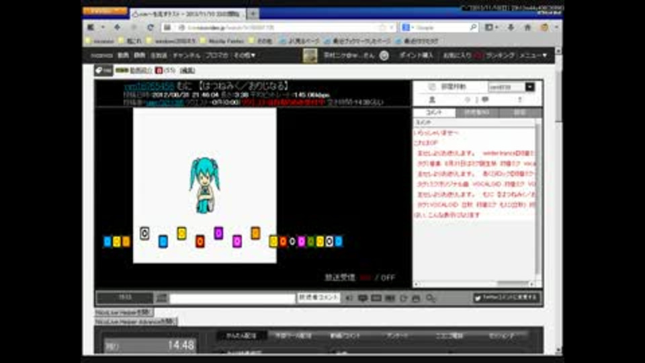This screenshot has height=363, width=645.
Task: Click the red badge next to the tag label
Action: [x=159, y=71]
